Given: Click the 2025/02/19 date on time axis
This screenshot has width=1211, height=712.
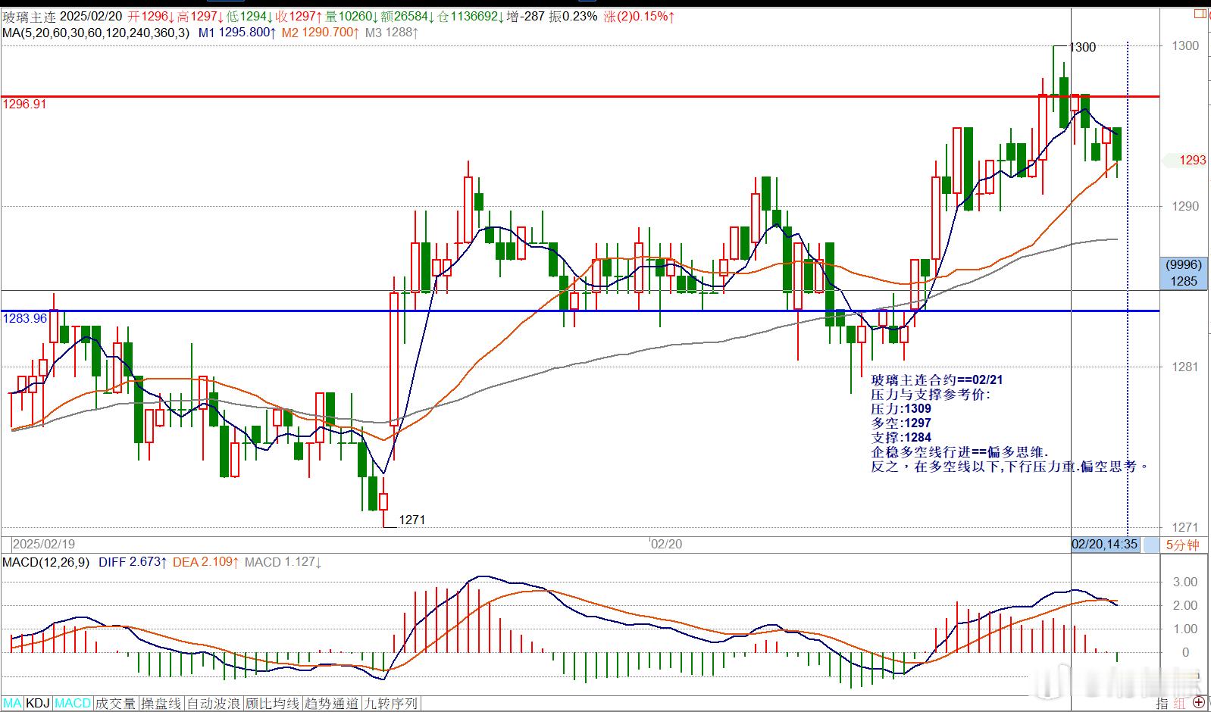Looking at the screenshot, I should [x=44, y=545].
